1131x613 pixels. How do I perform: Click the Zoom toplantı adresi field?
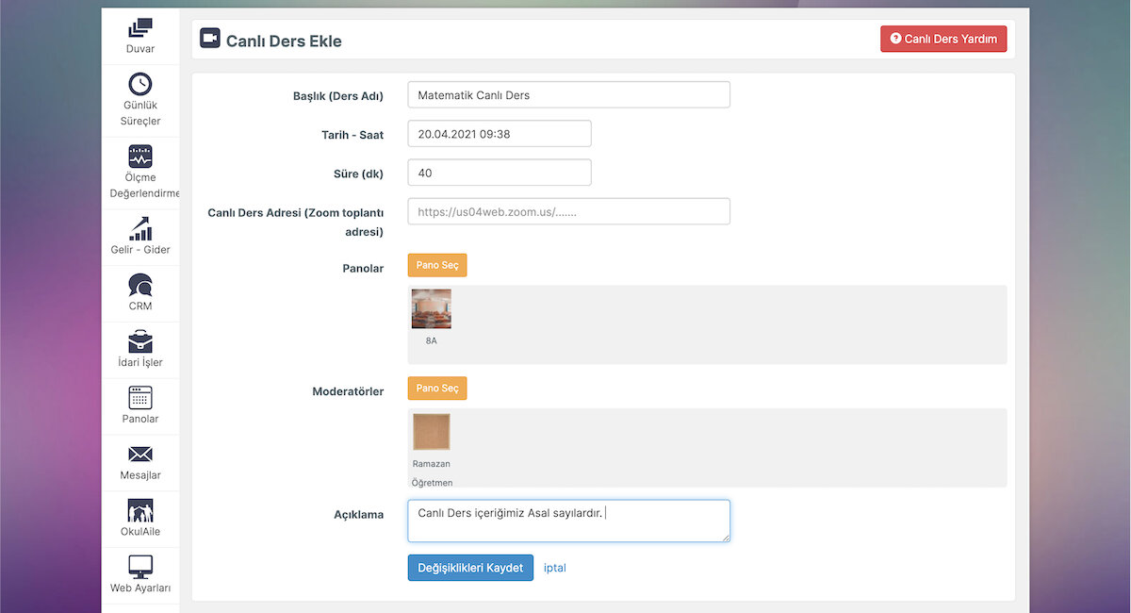coord(569,211)
